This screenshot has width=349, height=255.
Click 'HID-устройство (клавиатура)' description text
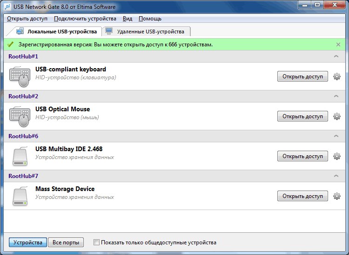[76, 77]
